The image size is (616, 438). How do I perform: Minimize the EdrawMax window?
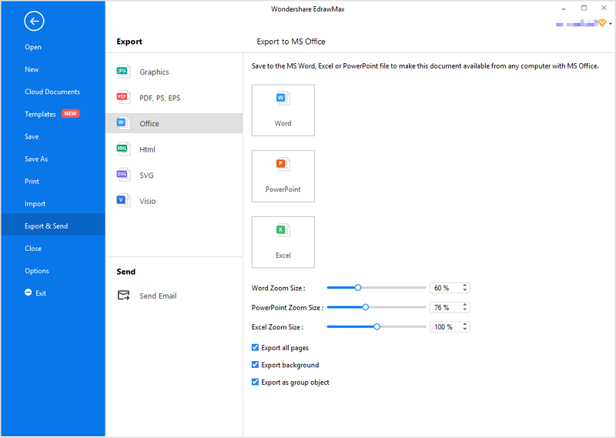click(564, 8)
